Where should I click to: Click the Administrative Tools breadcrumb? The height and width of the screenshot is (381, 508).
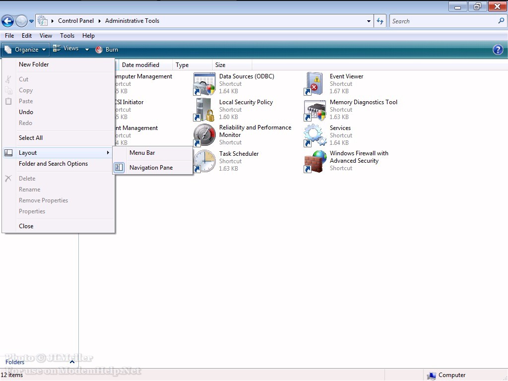pos(132,21)
